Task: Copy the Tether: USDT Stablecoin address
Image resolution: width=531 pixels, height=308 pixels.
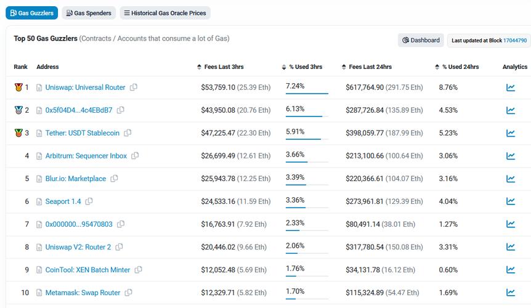Action: (128, 133)
